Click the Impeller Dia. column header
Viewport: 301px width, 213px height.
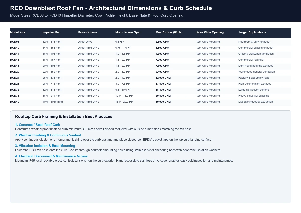pyautogui.click(x=51, y=32)
